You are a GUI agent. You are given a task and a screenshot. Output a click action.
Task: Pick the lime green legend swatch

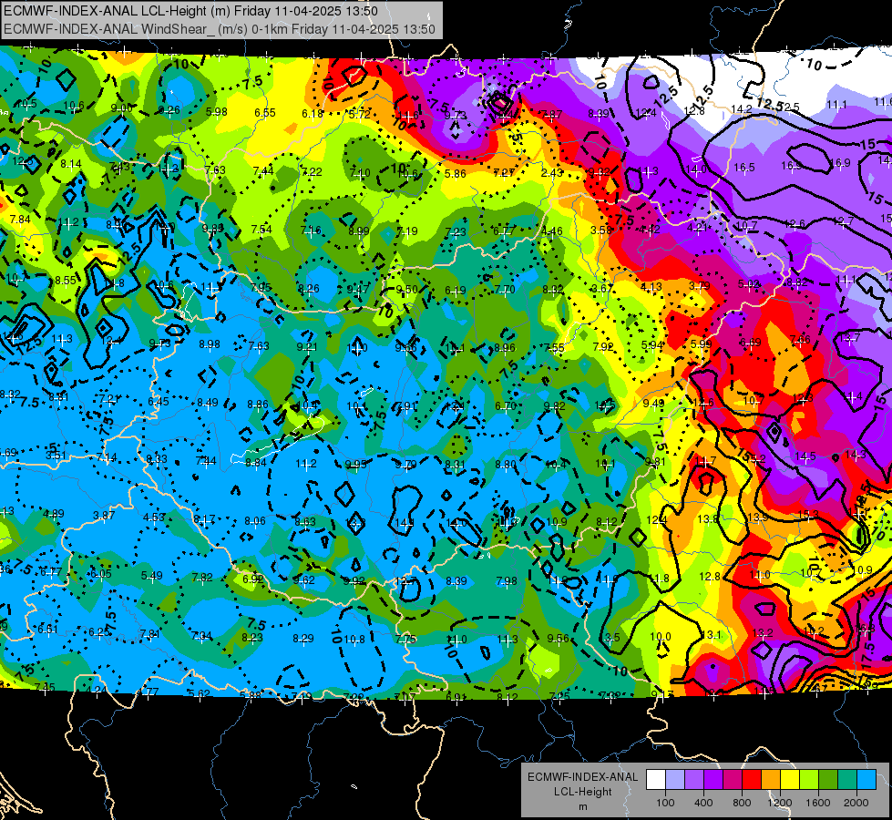point(809,780)
